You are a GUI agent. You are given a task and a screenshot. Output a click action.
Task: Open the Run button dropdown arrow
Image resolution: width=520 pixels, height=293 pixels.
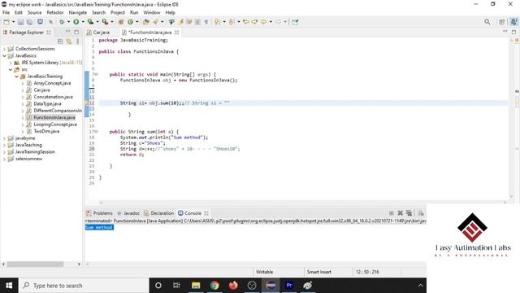[x=83, y=22]
